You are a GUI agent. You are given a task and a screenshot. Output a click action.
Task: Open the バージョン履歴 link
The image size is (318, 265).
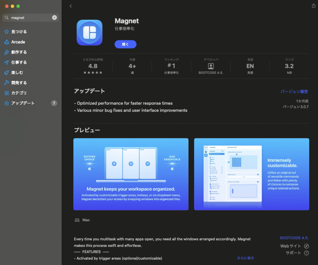pyautogui.click(x=294, y=91)
